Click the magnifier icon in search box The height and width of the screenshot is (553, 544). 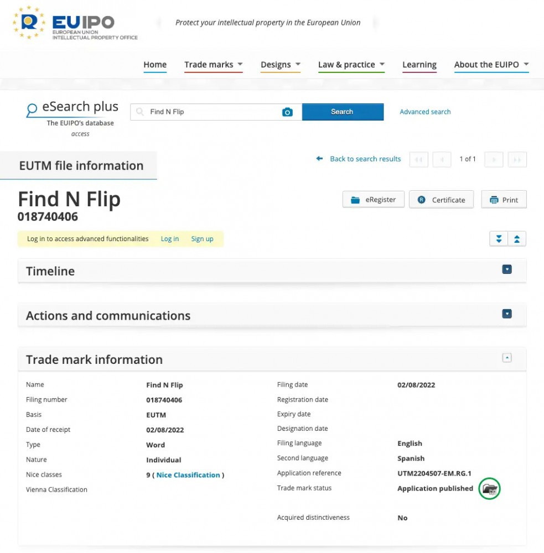[140, 112]
